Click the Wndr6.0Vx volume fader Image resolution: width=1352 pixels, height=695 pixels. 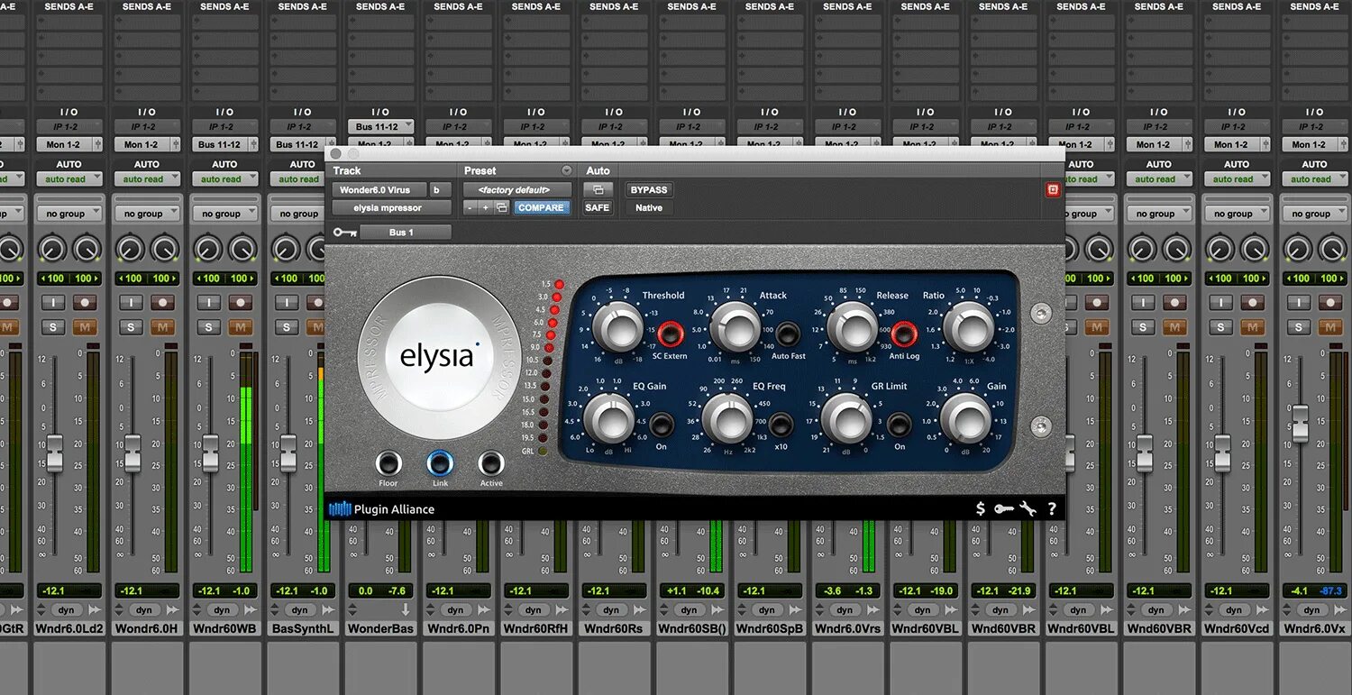tap(1300, 423)
